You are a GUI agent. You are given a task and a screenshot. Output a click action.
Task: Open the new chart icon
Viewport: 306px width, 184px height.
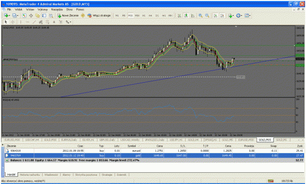click(6, 16)
